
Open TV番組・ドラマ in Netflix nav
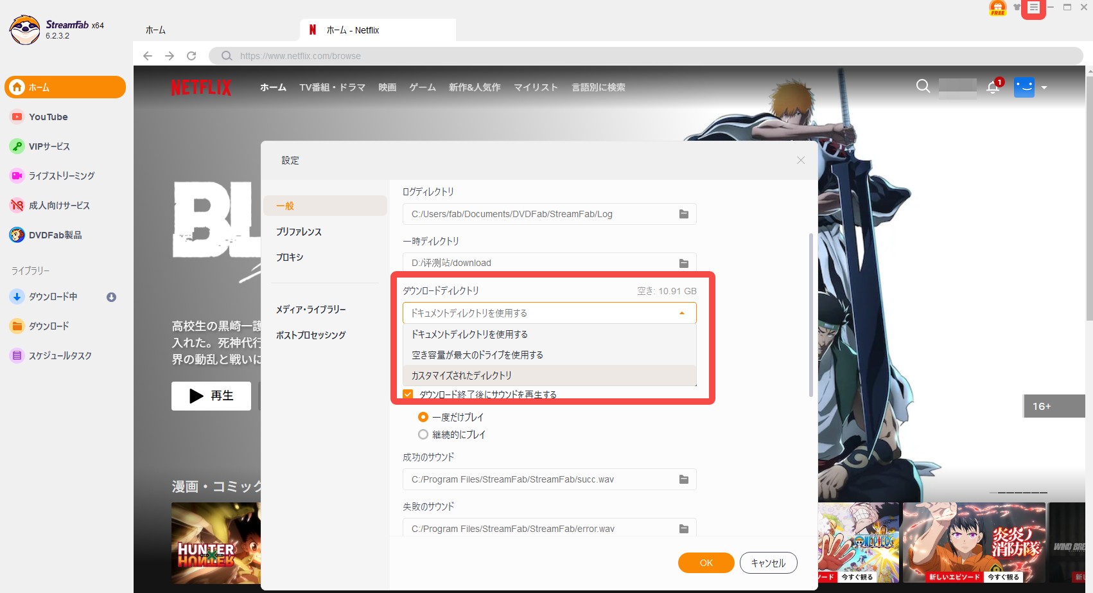coord(332,87)
